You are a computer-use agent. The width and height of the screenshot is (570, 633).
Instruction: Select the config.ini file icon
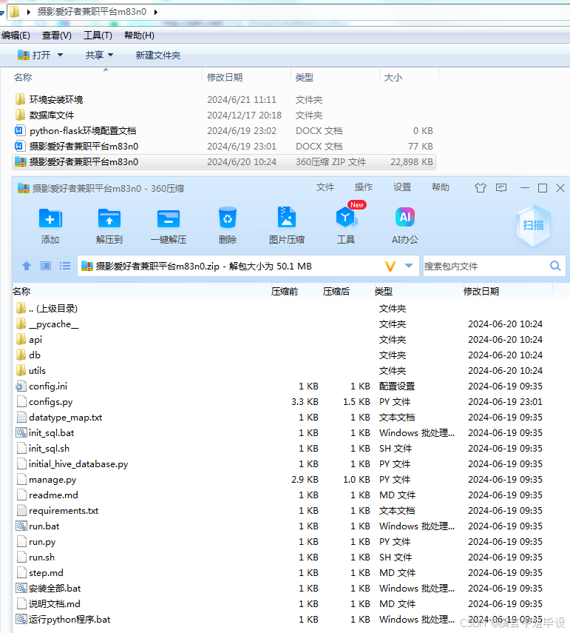[x=21, y=386]
